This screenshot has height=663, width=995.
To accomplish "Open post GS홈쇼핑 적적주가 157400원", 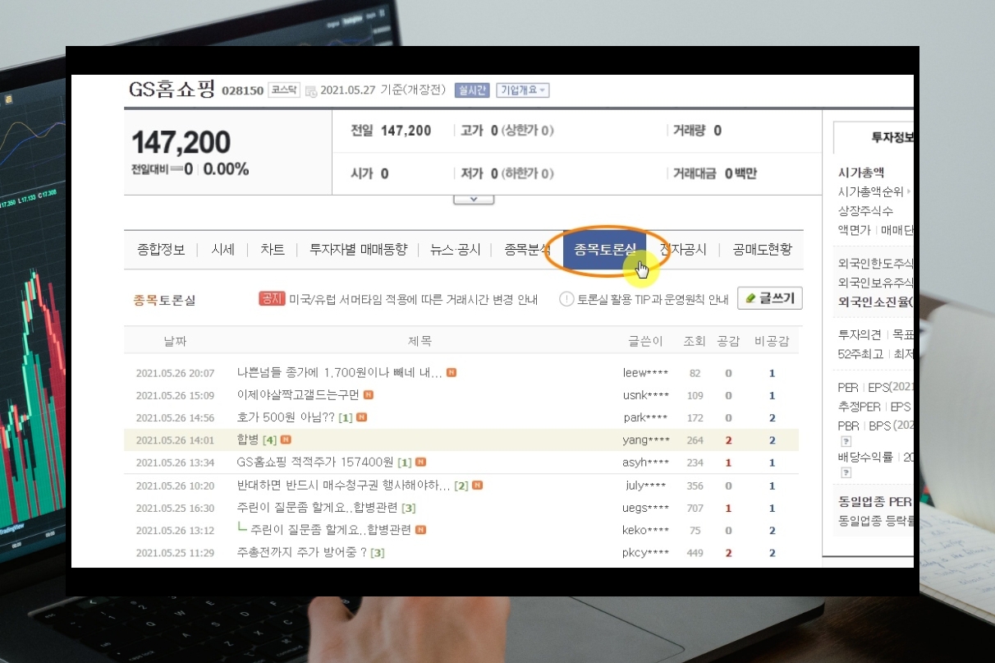I will (315, 463).
